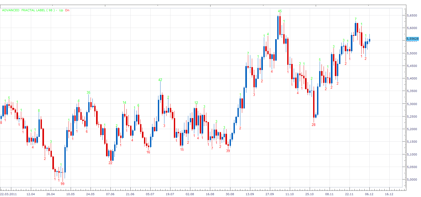This screenshot has width=421, height=197.
Task: Click the 5,4000 price axis label
Action: click(412, 78)
